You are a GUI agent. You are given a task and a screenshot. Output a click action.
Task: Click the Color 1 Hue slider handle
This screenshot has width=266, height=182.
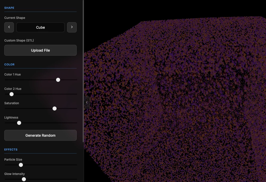coord(58,80)
